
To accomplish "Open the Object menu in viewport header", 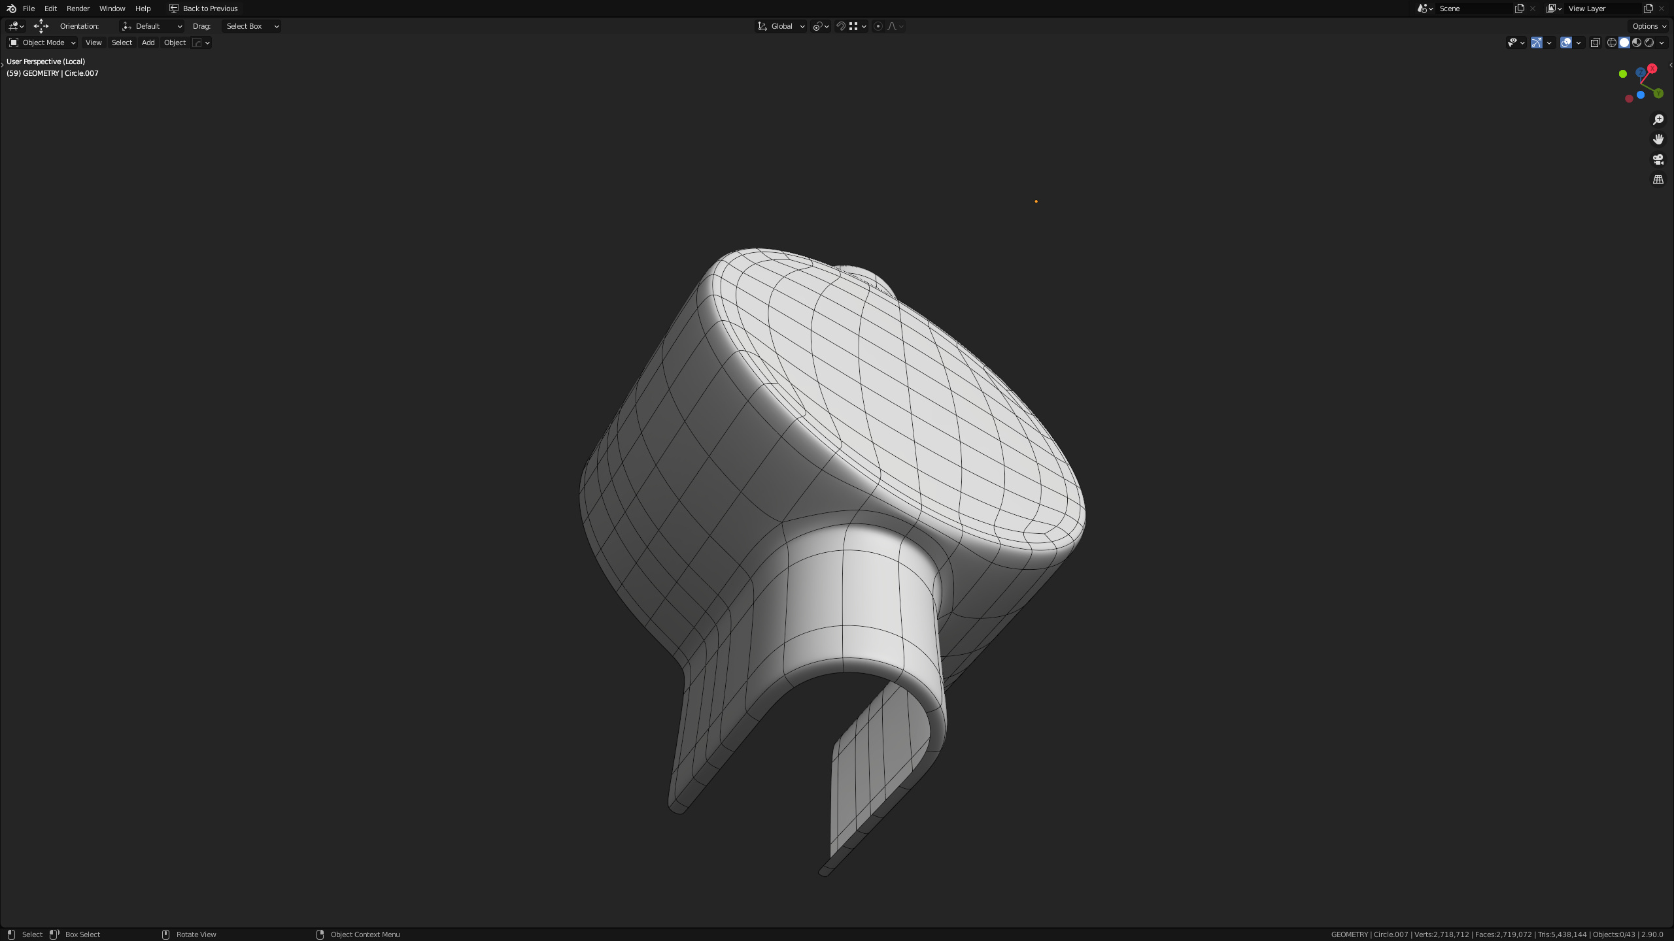I will [175, 42].
